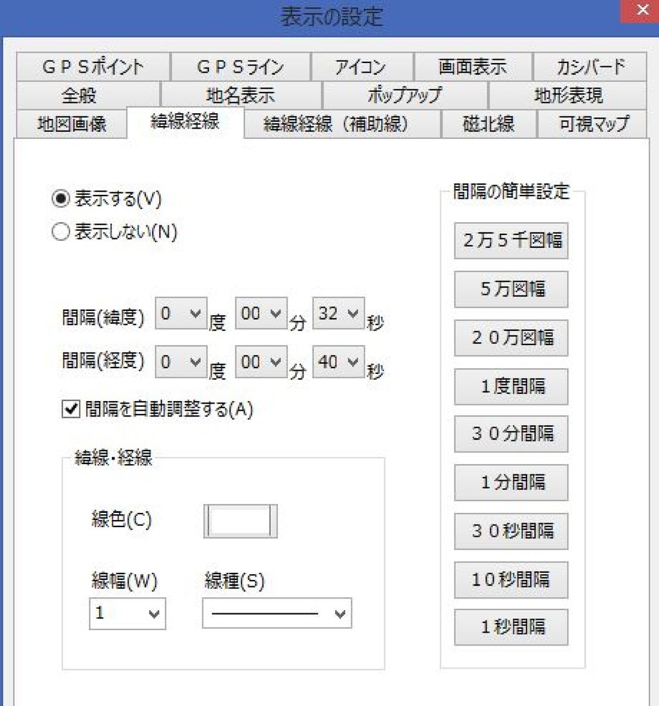
Task: Click the 1秒間隔 button
Action: coord(512,627)
